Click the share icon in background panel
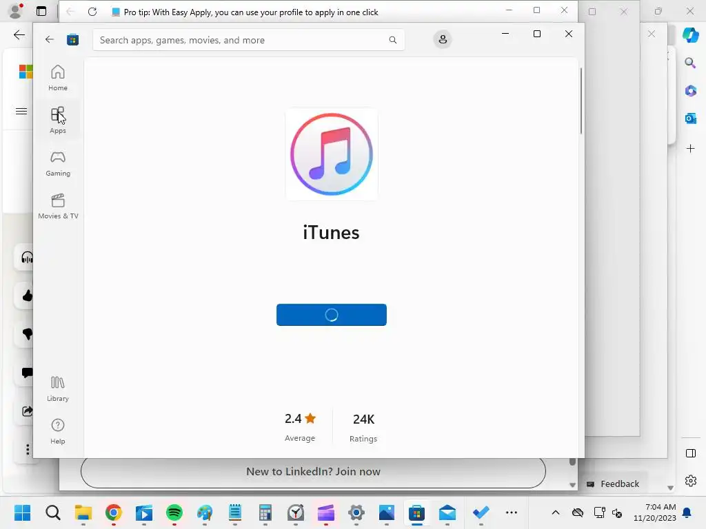 (x=28, y=411)
